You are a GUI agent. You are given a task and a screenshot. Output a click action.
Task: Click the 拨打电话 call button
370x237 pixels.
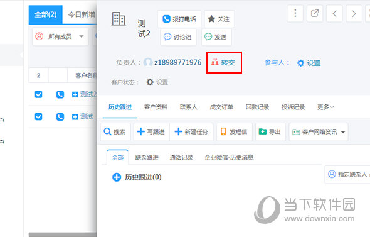coord(179,19)
